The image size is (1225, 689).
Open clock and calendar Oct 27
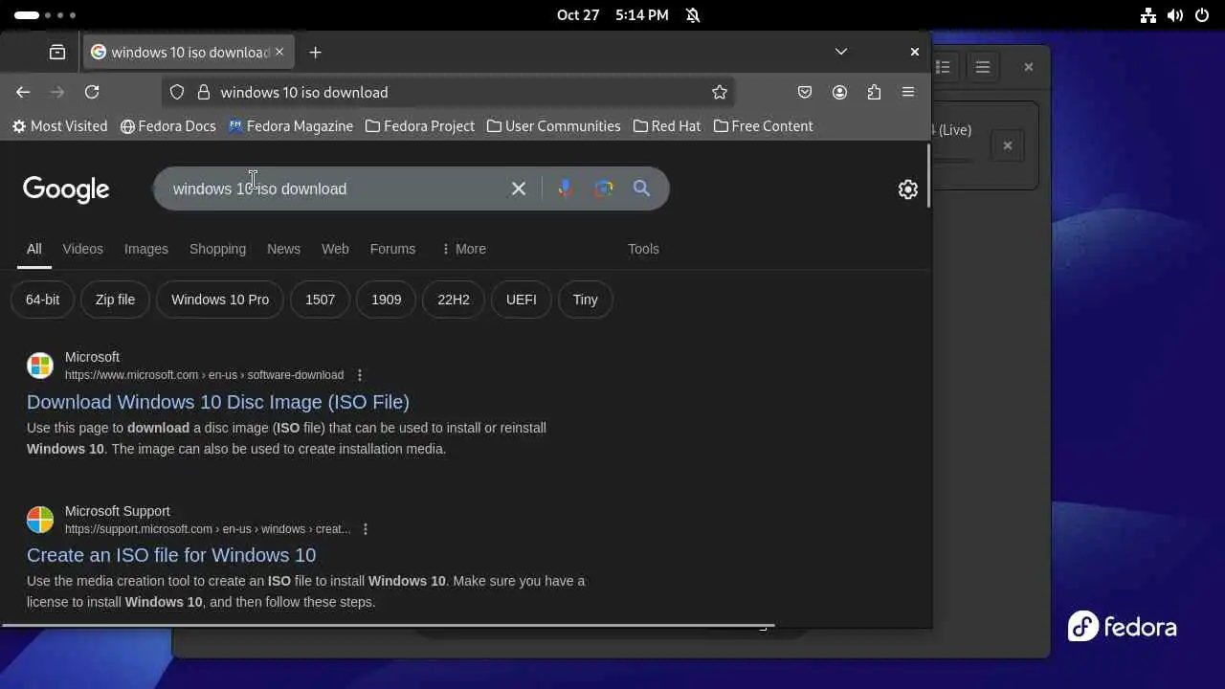point(612,15)
